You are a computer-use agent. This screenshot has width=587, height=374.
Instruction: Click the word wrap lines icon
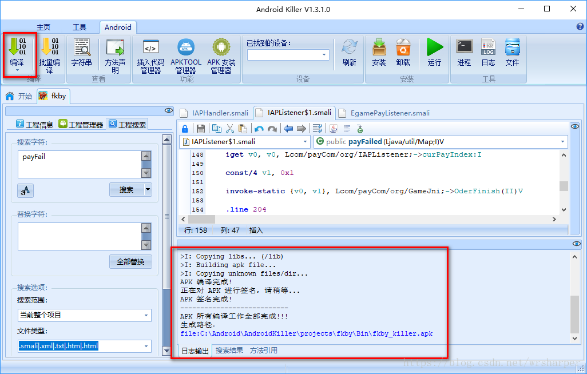(x=318, y=129)
